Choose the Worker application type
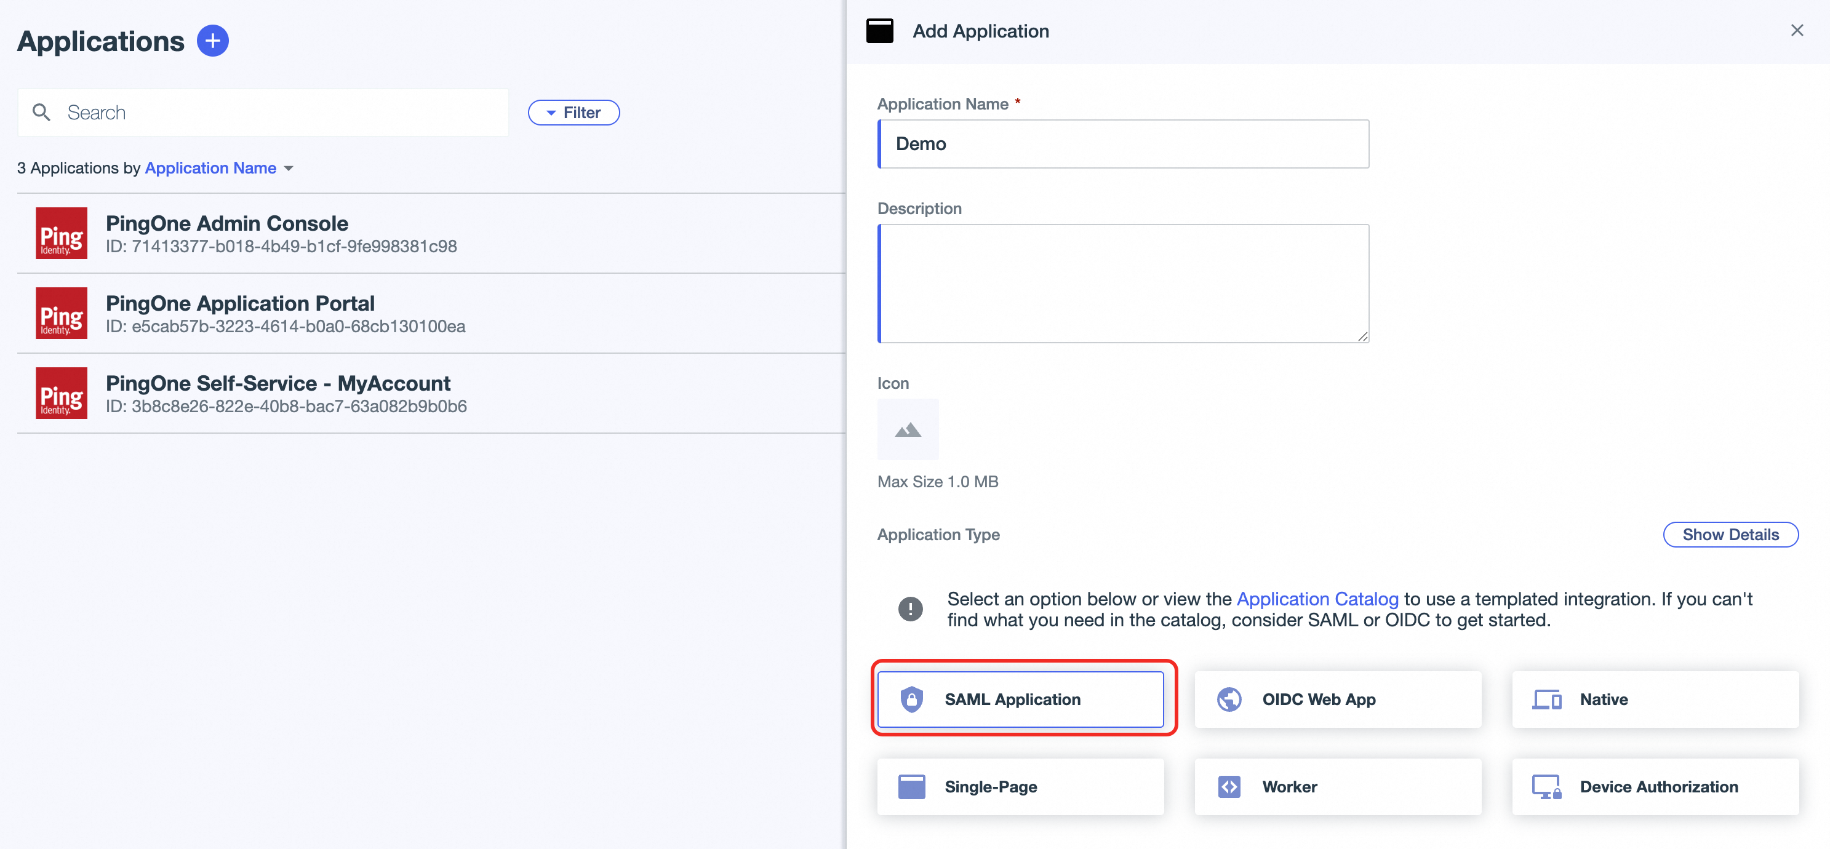Image resolution: width=1830 pixels, height=849 pixels. 1338,786
